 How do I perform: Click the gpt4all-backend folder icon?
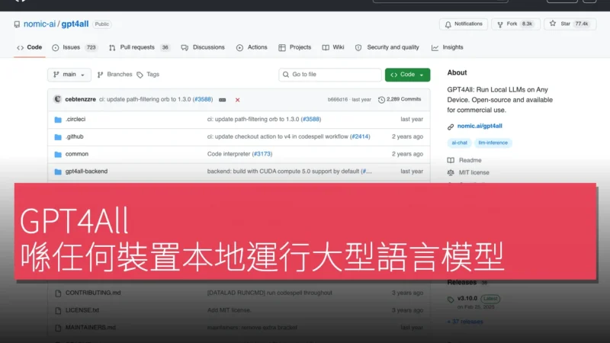click(x=58, y=172)
